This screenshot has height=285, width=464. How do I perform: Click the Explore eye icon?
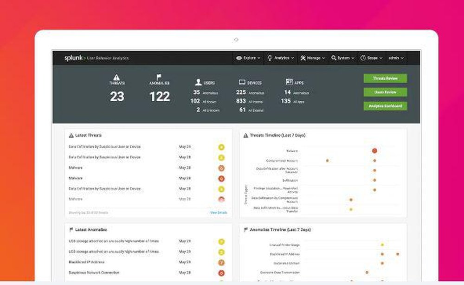click(239, 58)
